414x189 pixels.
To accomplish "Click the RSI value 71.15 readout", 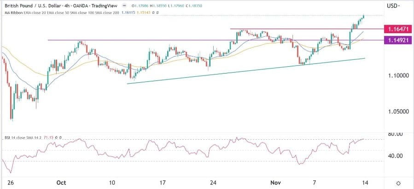I will tap(49, 137).
